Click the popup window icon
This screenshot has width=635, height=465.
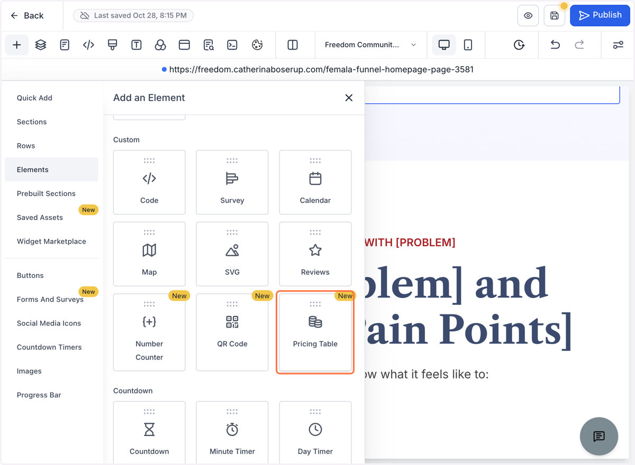(x=184, y=45)
